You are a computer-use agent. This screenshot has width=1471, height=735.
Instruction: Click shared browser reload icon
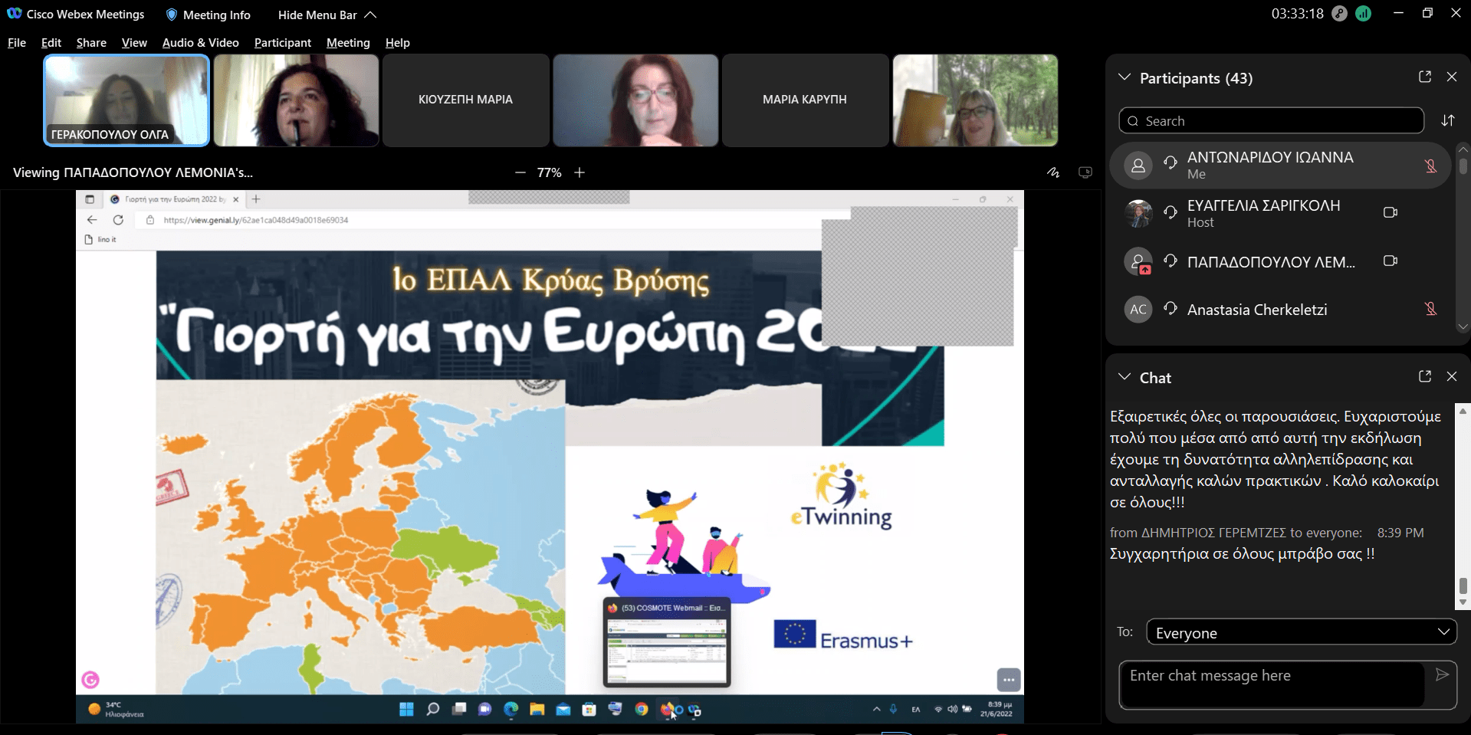click(x=118, y=220)
